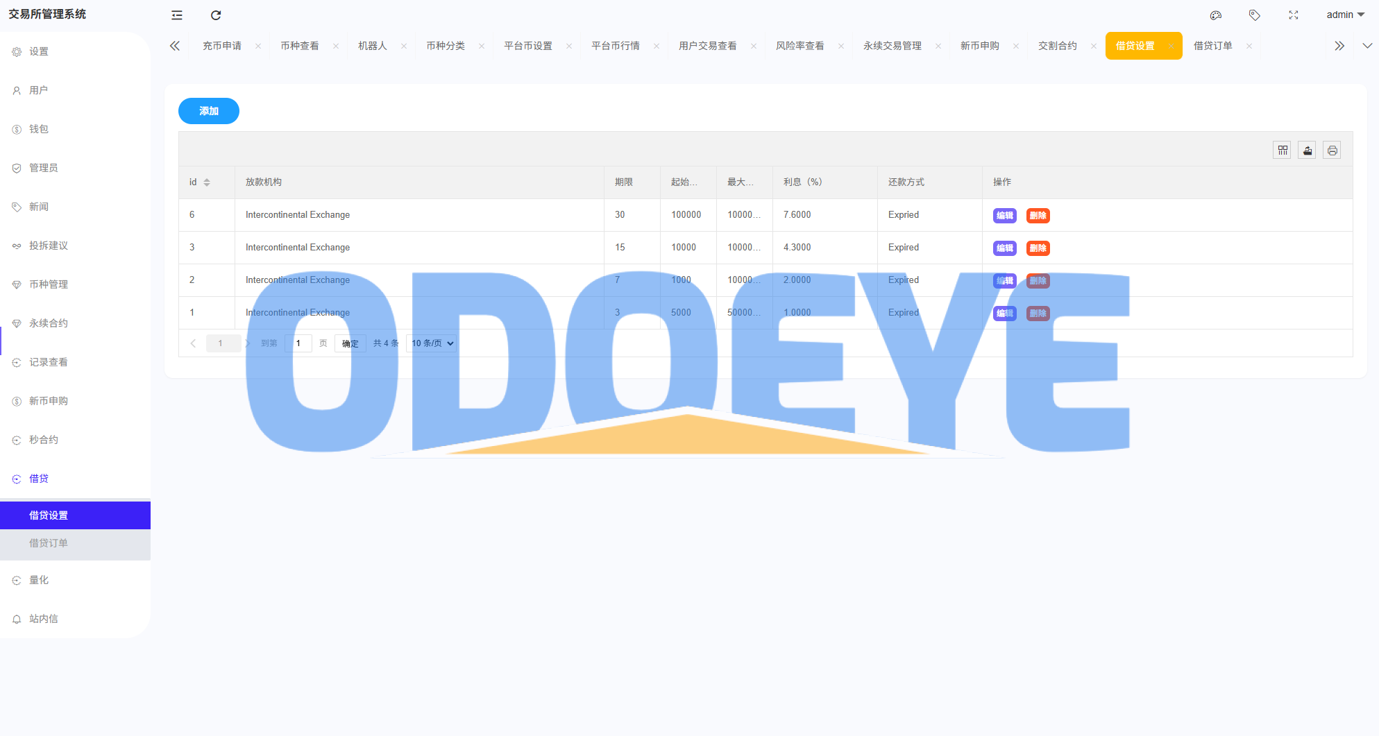Toggle fullscreen with the expand arrows icon

click(x=1293, y=15)
